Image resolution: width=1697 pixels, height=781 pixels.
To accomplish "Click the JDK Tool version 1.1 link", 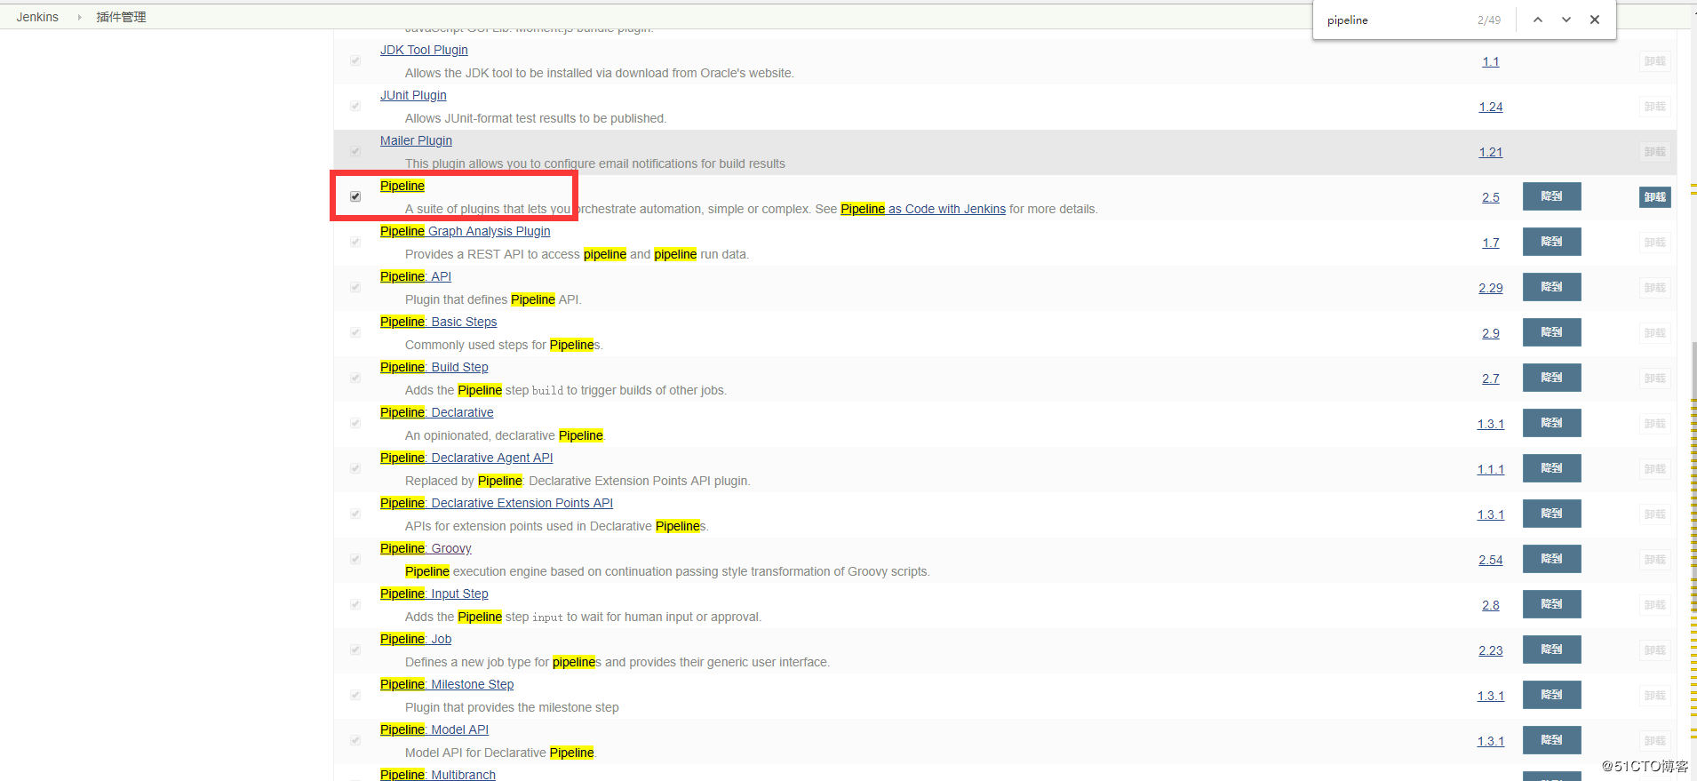I will (1491, 61).
